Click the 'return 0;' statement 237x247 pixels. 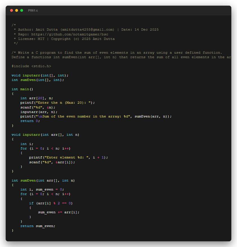tap(30, 121)
